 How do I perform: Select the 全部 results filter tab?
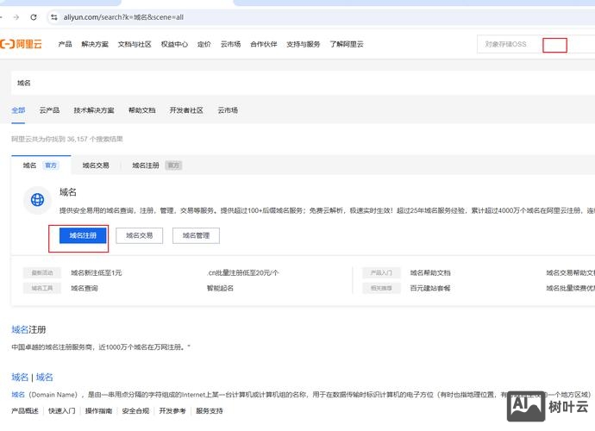[x=18, y=110]
